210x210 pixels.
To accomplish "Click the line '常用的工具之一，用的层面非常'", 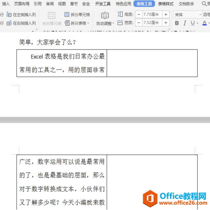I will [x=62, y=70].
